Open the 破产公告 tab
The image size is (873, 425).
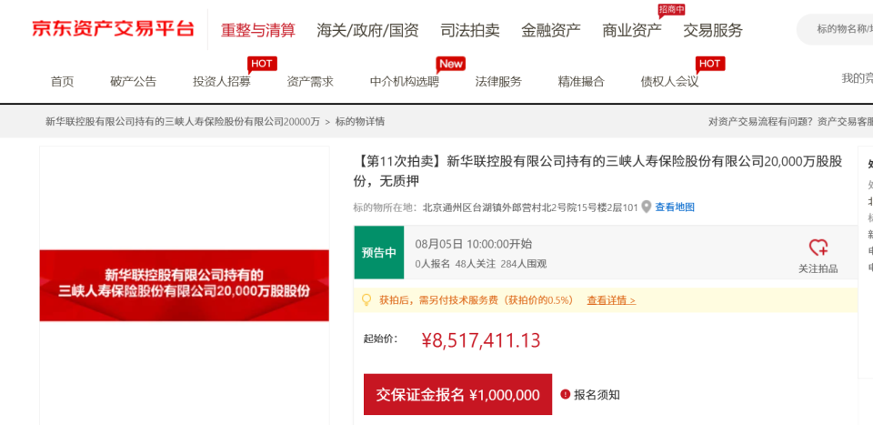point(133,82)
